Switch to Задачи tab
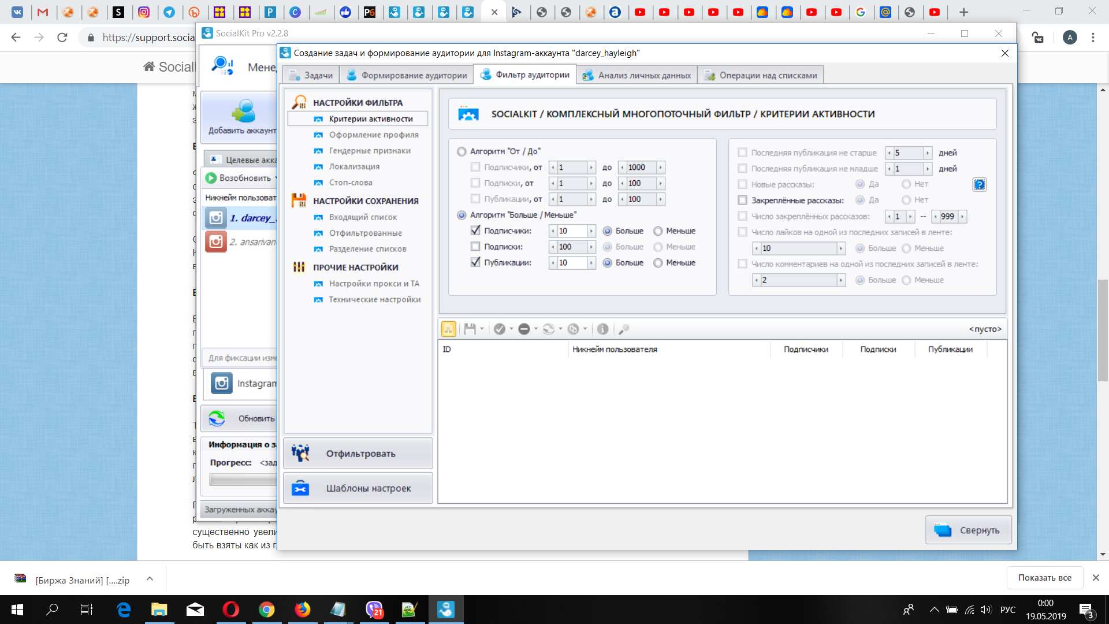 click(x=311, y=75)
